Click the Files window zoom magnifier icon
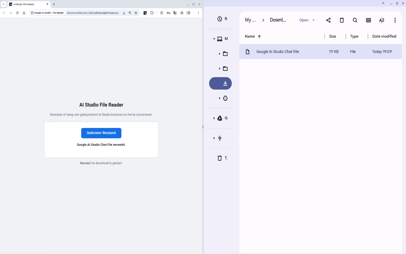The image size is (406, 254). (383, 3)
